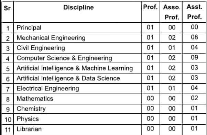Select the Principal row label
The image size is (207, 135).
click(29, 28)
